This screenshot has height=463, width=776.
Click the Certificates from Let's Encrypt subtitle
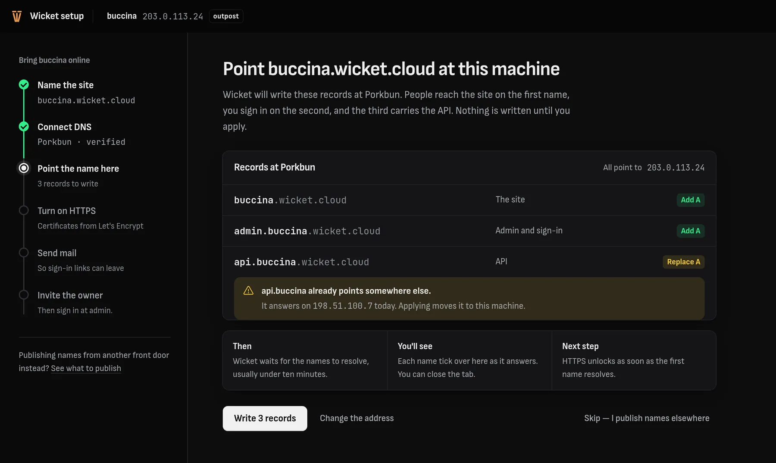91,226
